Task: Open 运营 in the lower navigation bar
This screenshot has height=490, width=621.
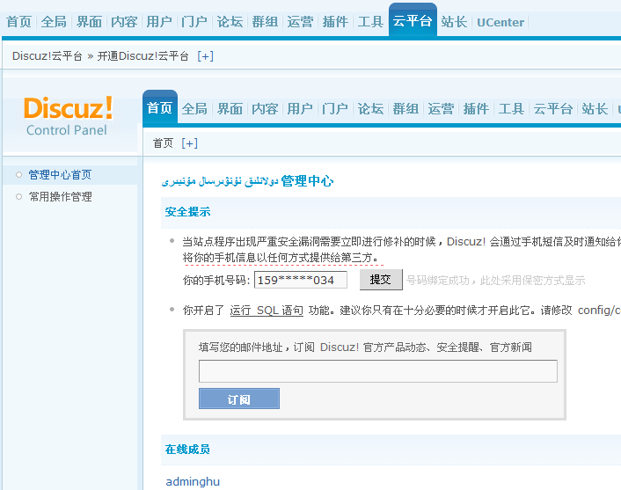Action: (x=442, y=108)
